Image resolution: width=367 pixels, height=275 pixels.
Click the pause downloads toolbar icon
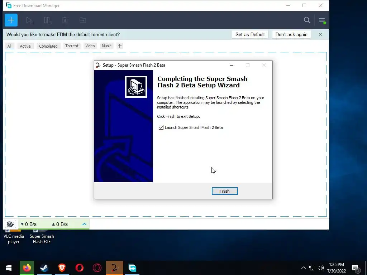pos(48,20)
